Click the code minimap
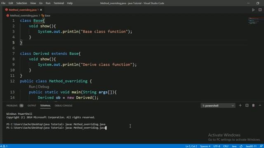Image resolution: width=264 pixels, height=148 pixels. (x=255, y=21)
